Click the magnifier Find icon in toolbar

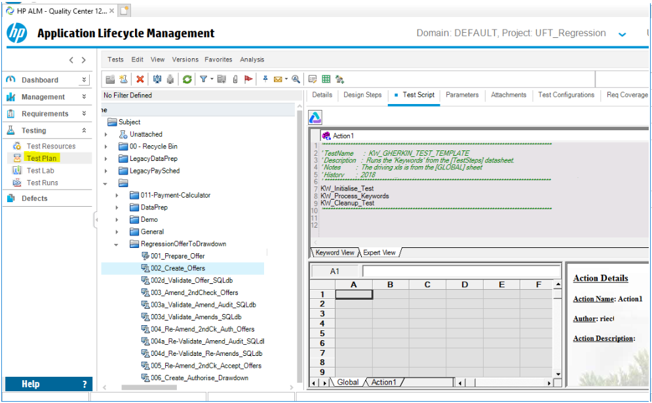(296, 79)
